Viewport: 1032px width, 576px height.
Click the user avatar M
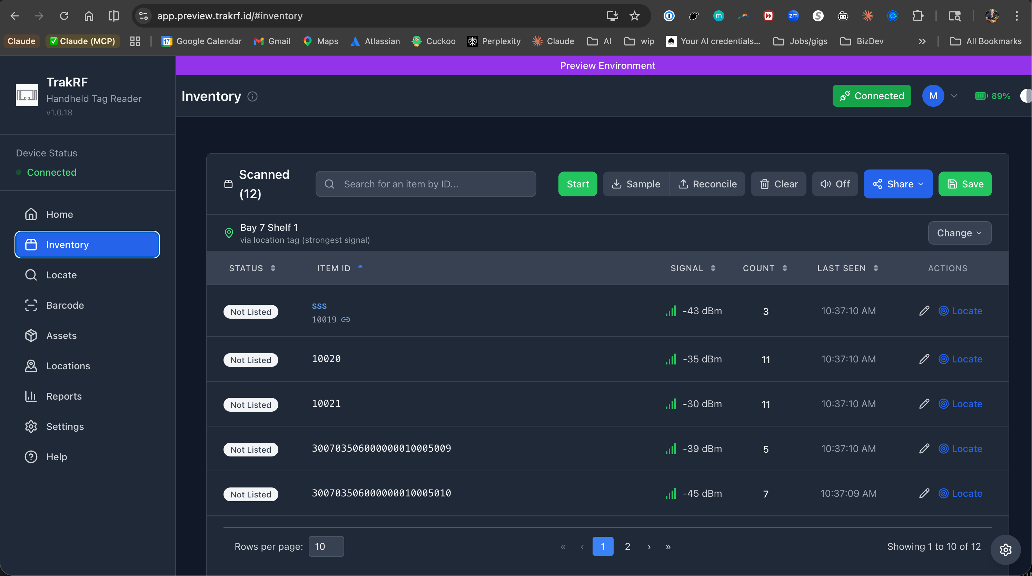click(933, 96)
